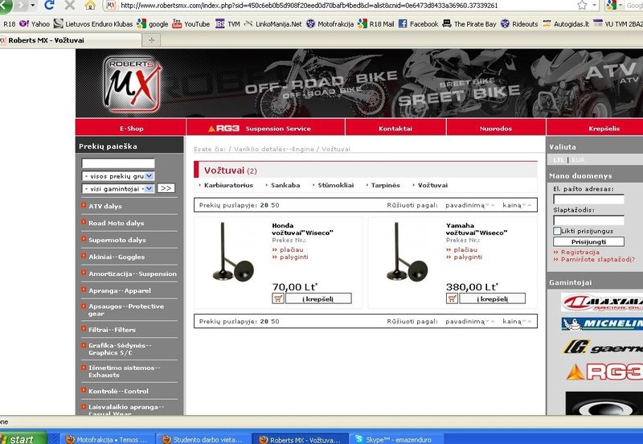Open the Rideouts bookmark

coord(519,24)
